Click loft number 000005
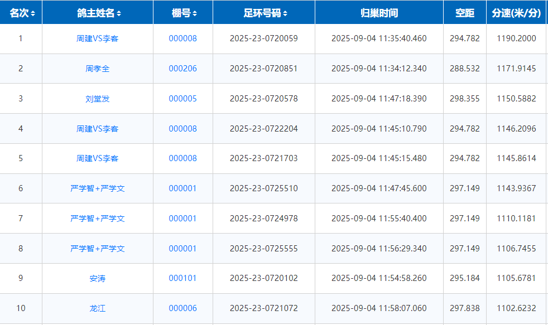The width and height of the screenshot is (548, 325). click(x=182, y=99)
